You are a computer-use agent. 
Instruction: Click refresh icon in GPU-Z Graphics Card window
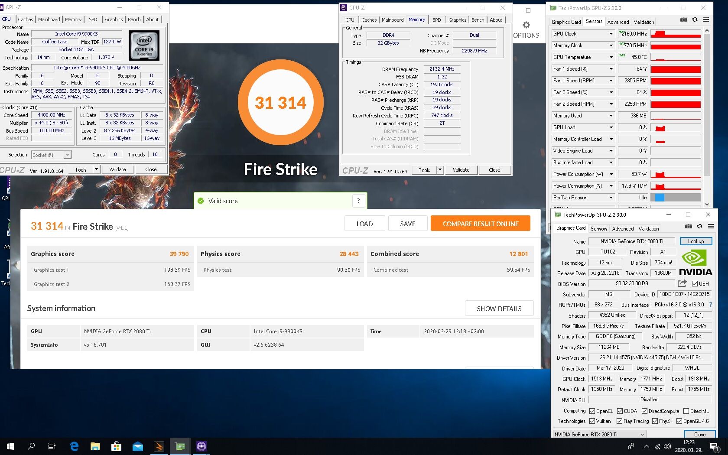pos(699,226)
